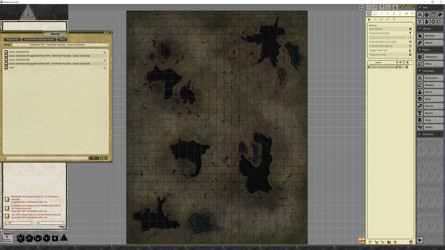Select the eraser drawing tool

[394, 19]
